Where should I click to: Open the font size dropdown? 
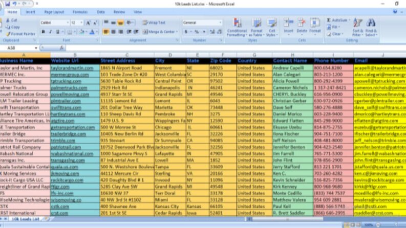(81, 22)
